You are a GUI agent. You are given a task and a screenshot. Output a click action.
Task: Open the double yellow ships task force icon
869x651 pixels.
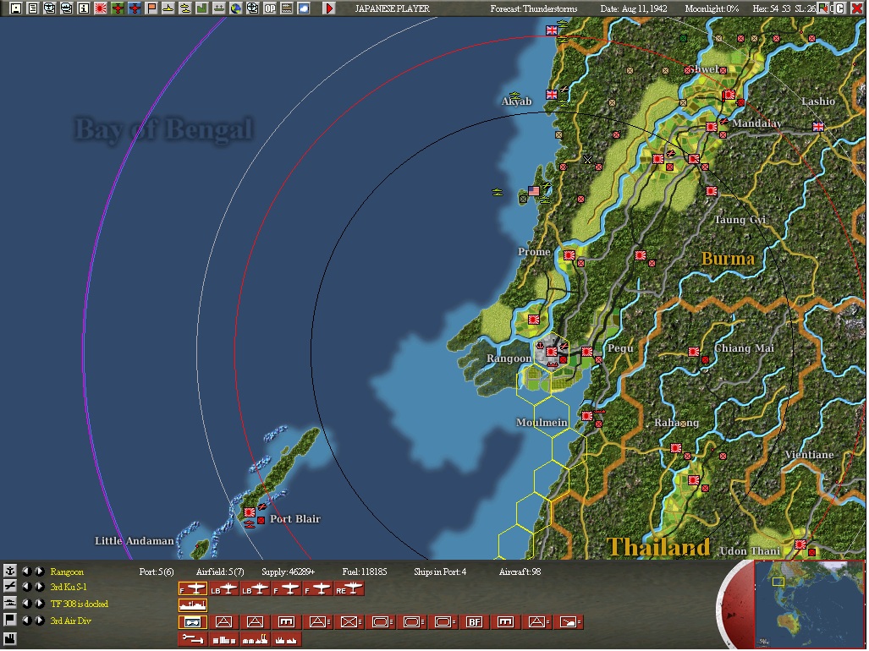click(185, 8)
